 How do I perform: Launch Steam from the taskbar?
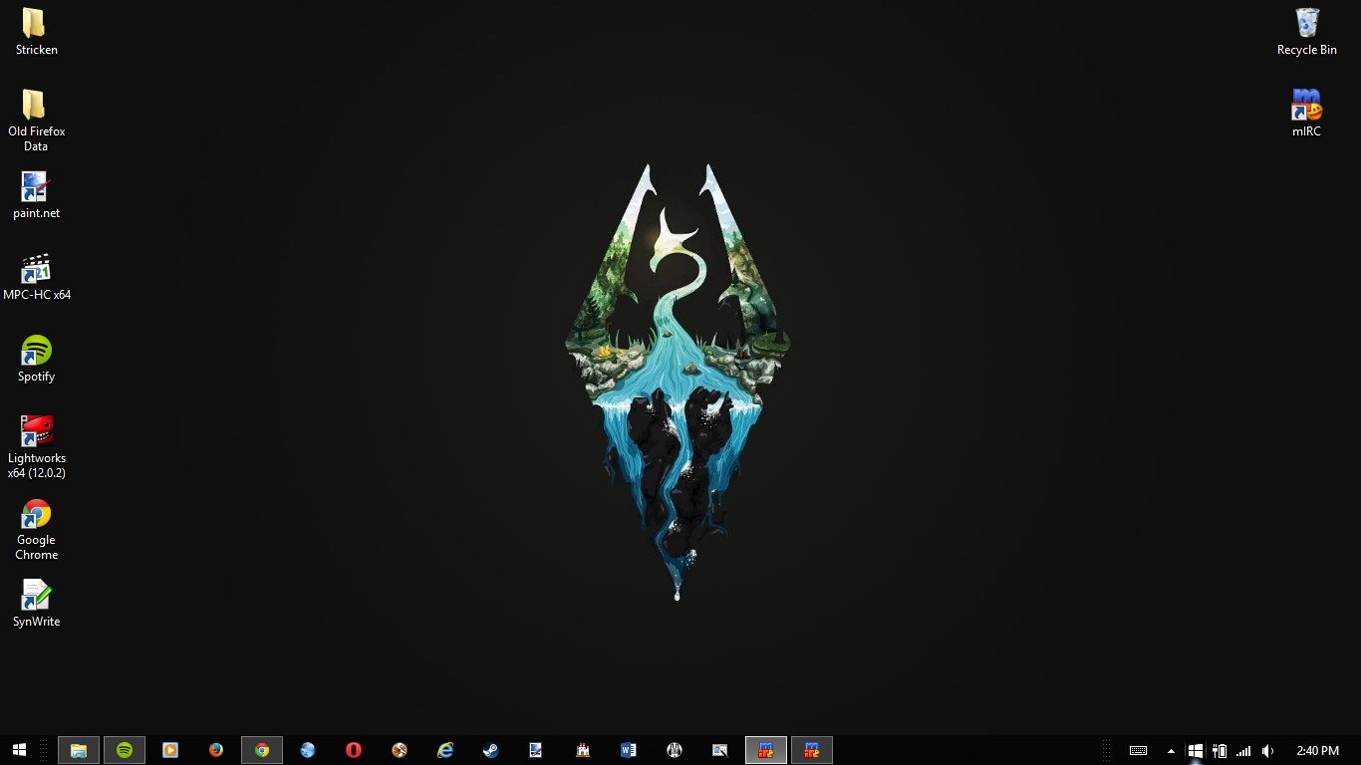(x=491, y=750)
